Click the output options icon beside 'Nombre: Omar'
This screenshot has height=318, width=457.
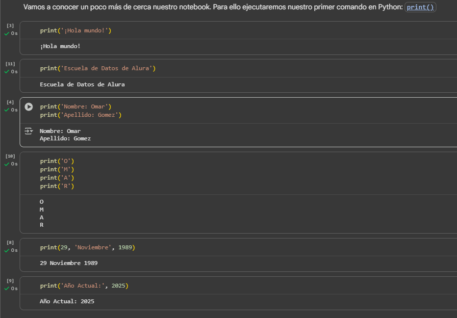click(x=29, y=131)
